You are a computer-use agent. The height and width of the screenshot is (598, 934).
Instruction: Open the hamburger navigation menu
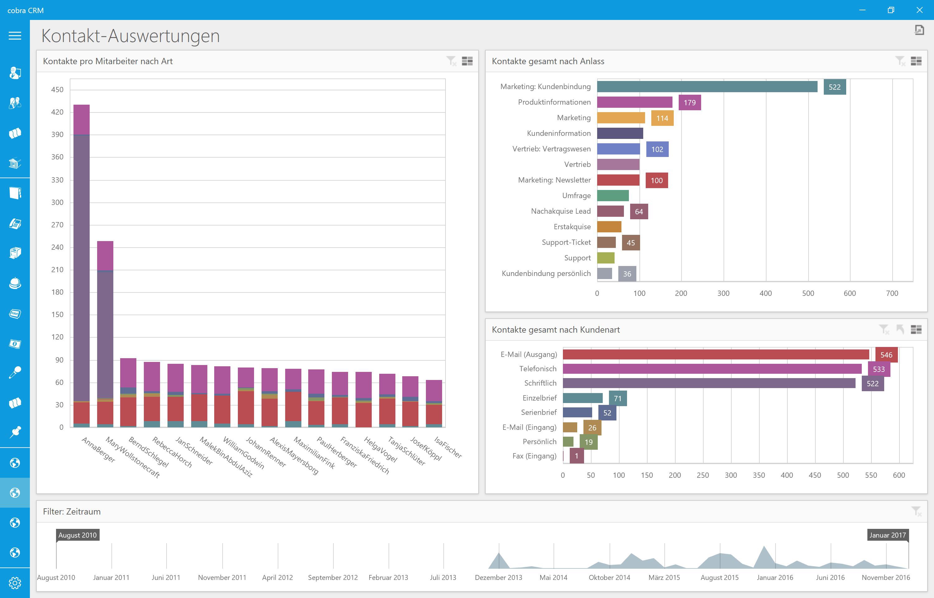coord(15,36)
